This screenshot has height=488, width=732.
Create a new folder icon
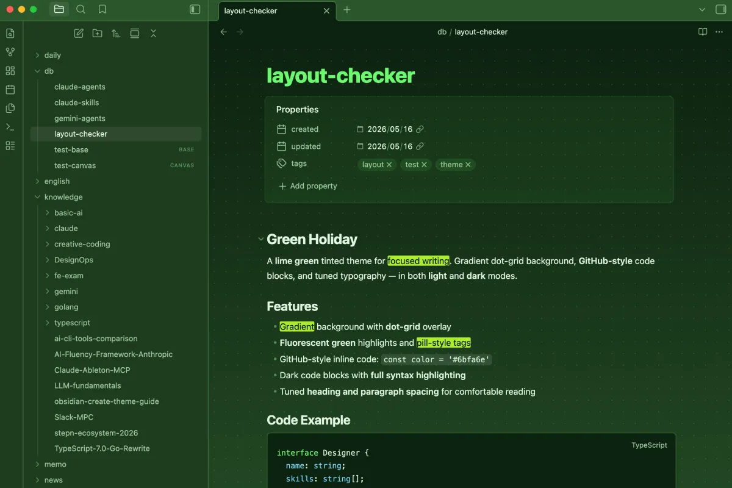(97, 33)
